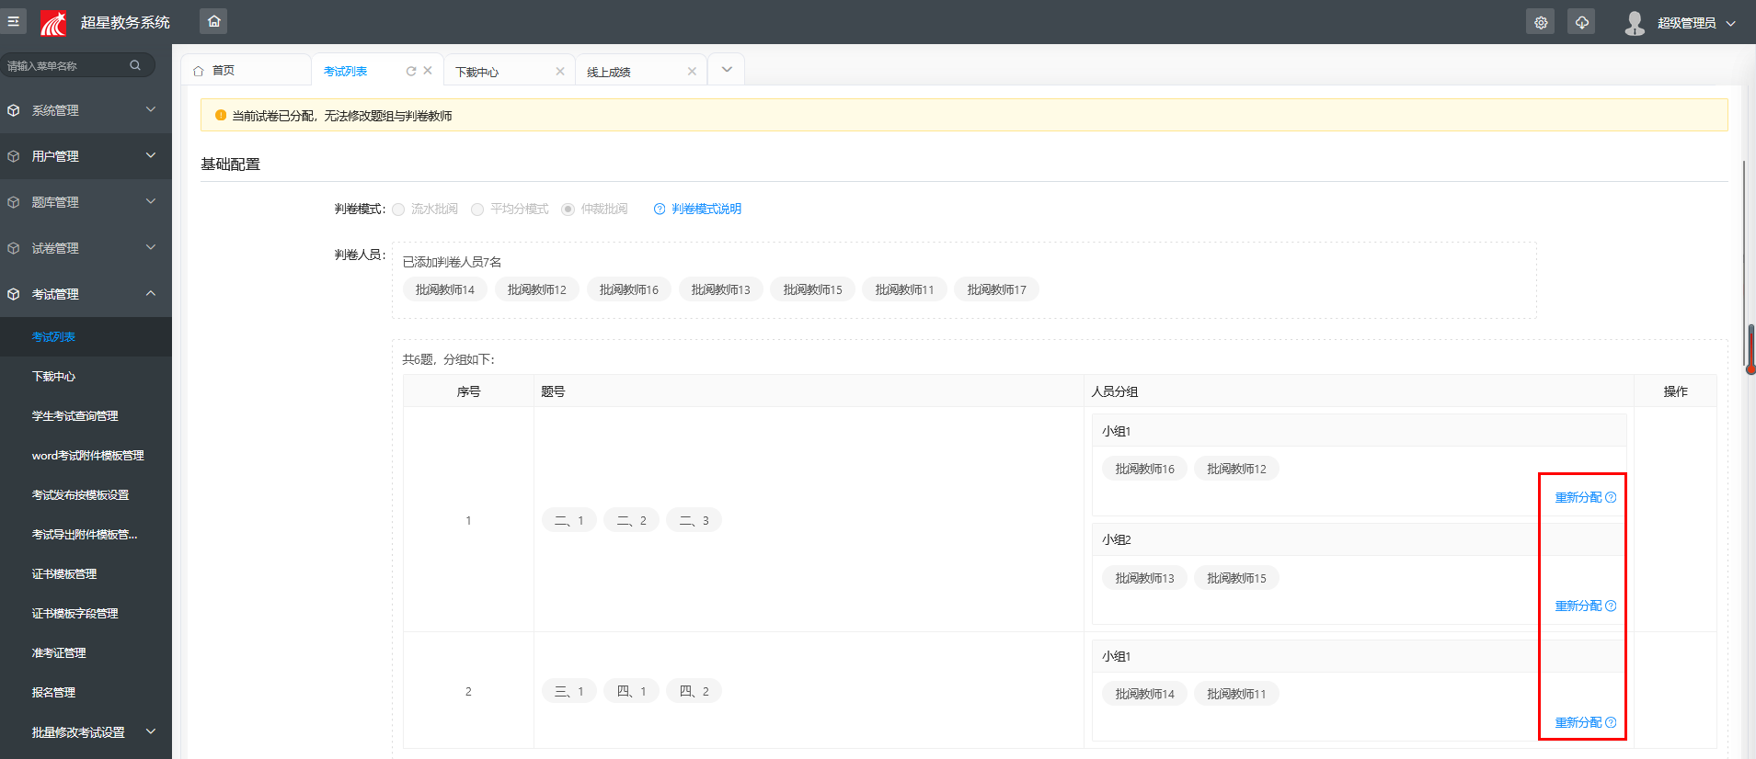The width and height of the screenshot is (1756, 759).
Task: Click the hamburger menu collapse icon
Action: pos(14,21)
